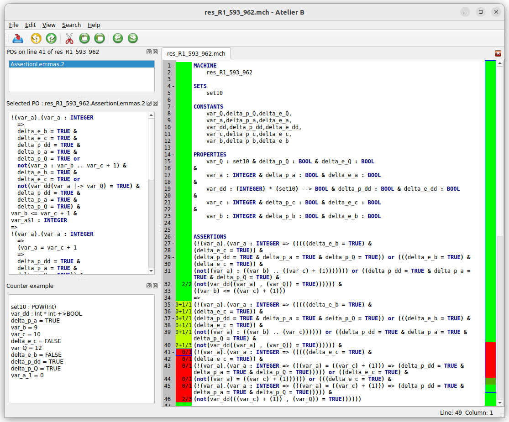Click the PROPERTIES keyword on line 14
The width and height of the screenshot is (509, 422).
click(210, 155)
